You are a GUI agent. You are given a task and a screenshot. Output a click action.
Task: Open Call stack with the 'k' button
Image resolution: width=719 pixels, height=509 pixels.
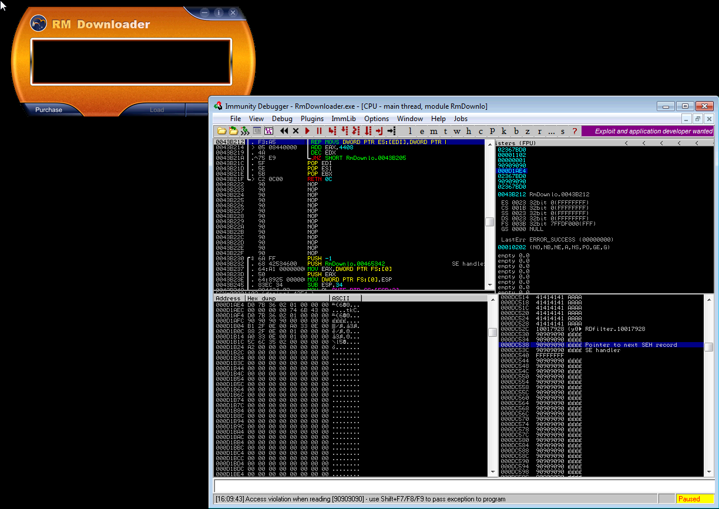point(504,130)
